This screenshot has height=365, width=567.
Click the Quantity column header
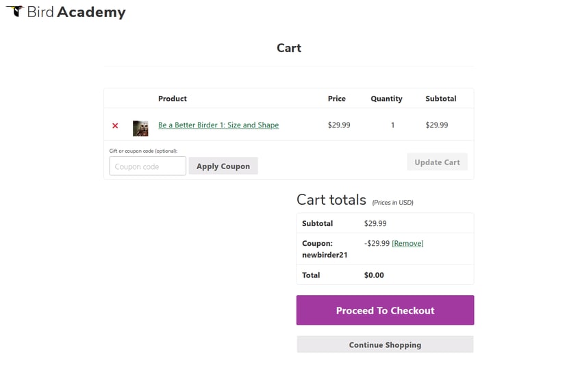coord(386,99)
